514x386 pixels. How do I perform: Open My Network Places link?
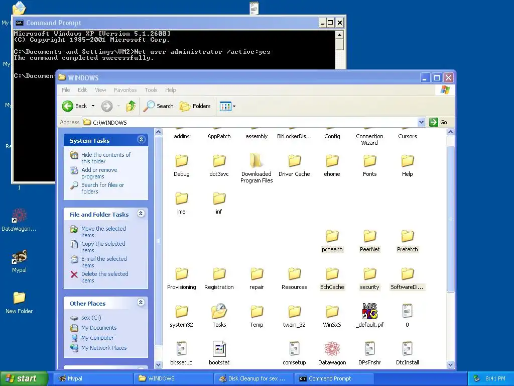tap(104, 348)
